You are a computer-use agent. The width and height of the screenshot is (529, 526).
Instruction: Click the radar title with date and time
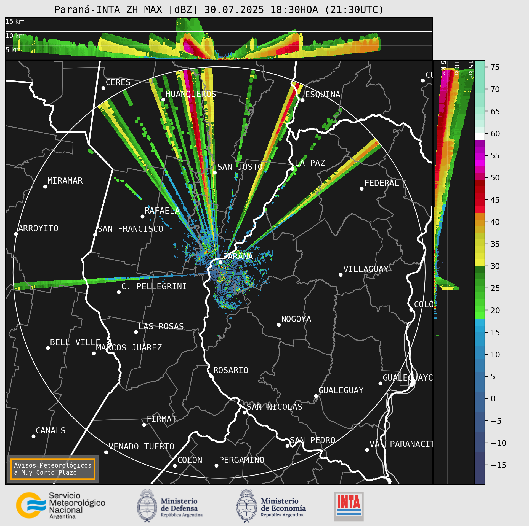(219, 10)
